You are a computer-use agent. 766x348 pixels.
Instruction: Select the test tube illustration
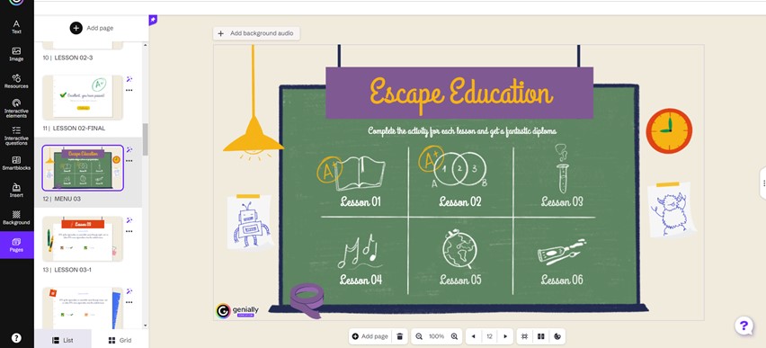tap(562, 169)
